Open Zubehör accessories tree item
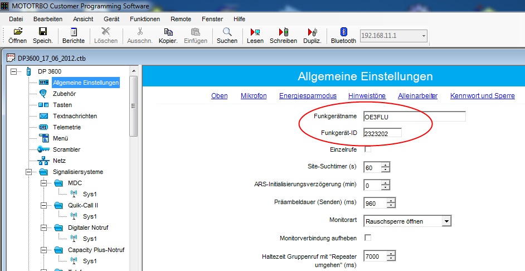Image resolution: width=525 pixels, height=271 pixels. click(x=64, y=94)
